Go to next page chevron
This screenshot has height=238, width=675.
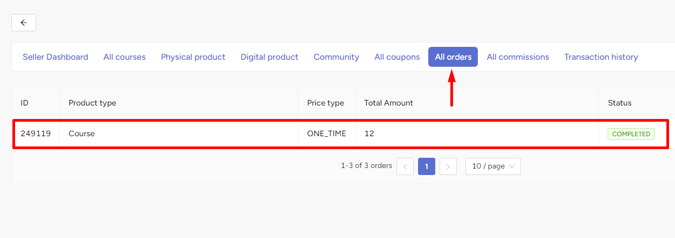pos(448,166)
